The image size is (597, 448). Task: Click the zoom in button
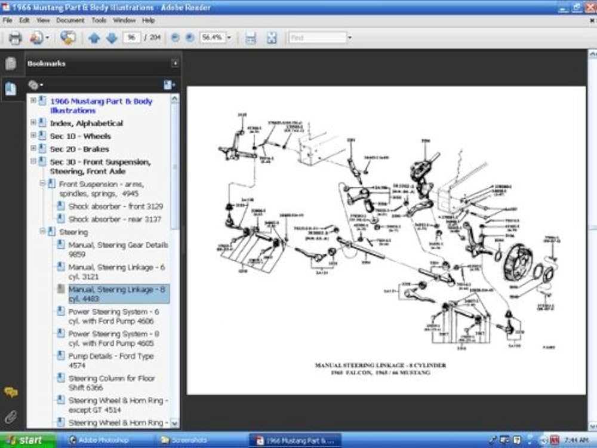[190, 37]
